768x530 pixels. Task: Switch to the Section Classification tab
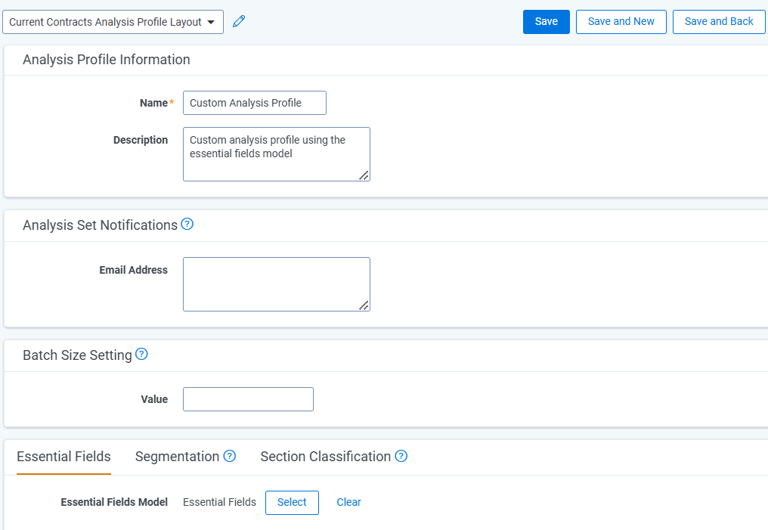pyautogui.click(x=325, y=457)
